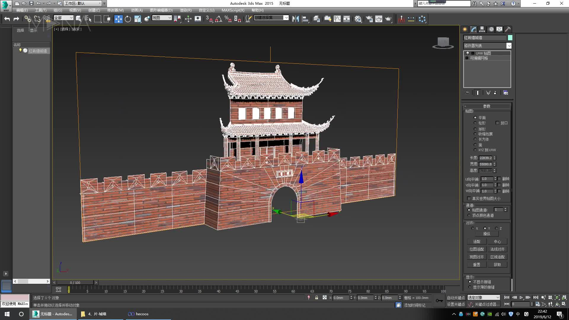Click the Pin Stack icon
Image resolution: width=569 pixels, height=320 pixels.
pos(467,93)
